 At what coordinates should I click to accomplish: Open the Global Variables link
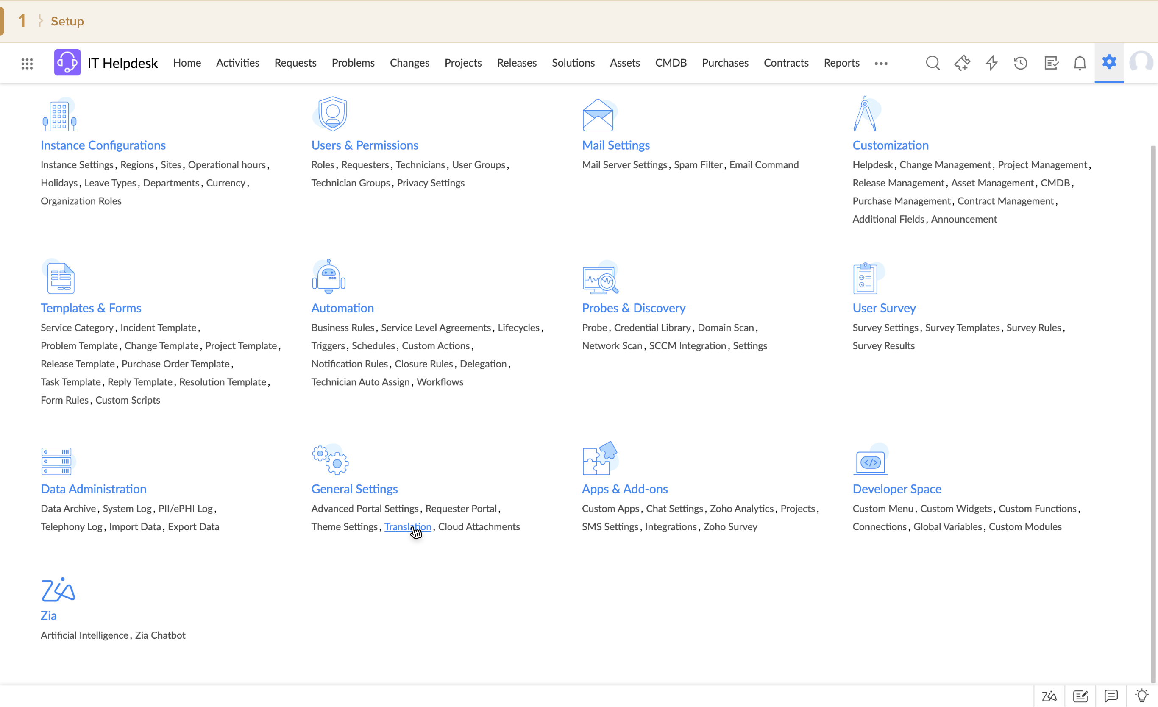[947, 526]
